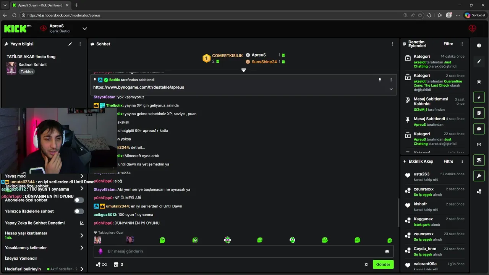Click username acikgoz6012 in chat
489x275 pixels.
coord(105,215)
